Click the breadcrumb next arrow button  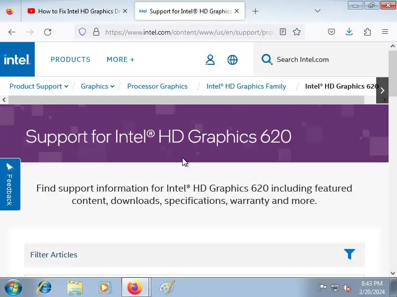[382, 90]
